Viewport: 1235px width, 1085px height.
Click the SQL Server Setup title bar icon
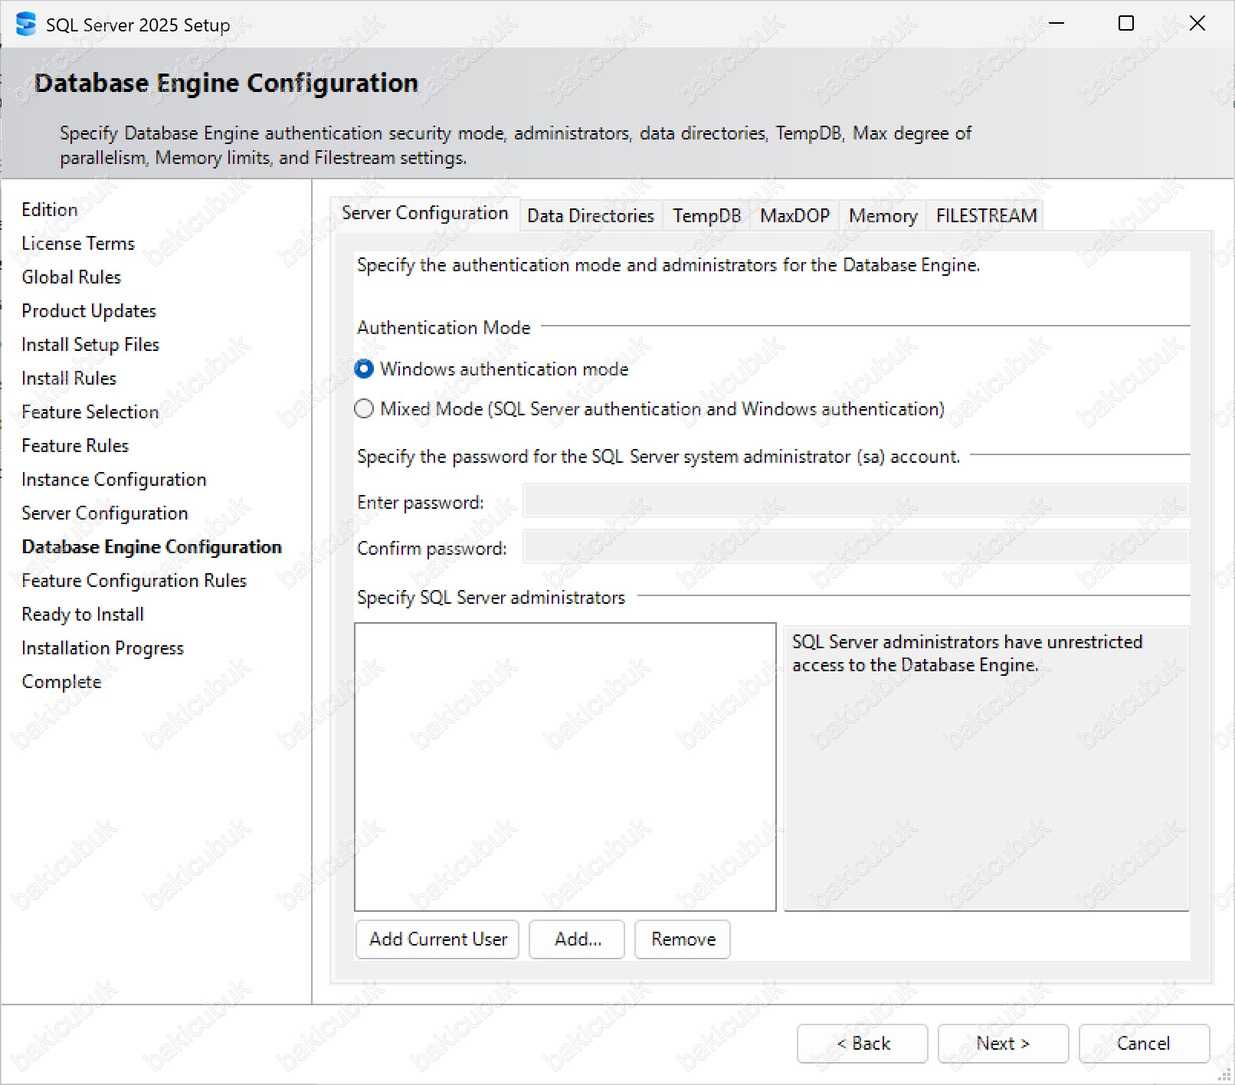point(25,25)
